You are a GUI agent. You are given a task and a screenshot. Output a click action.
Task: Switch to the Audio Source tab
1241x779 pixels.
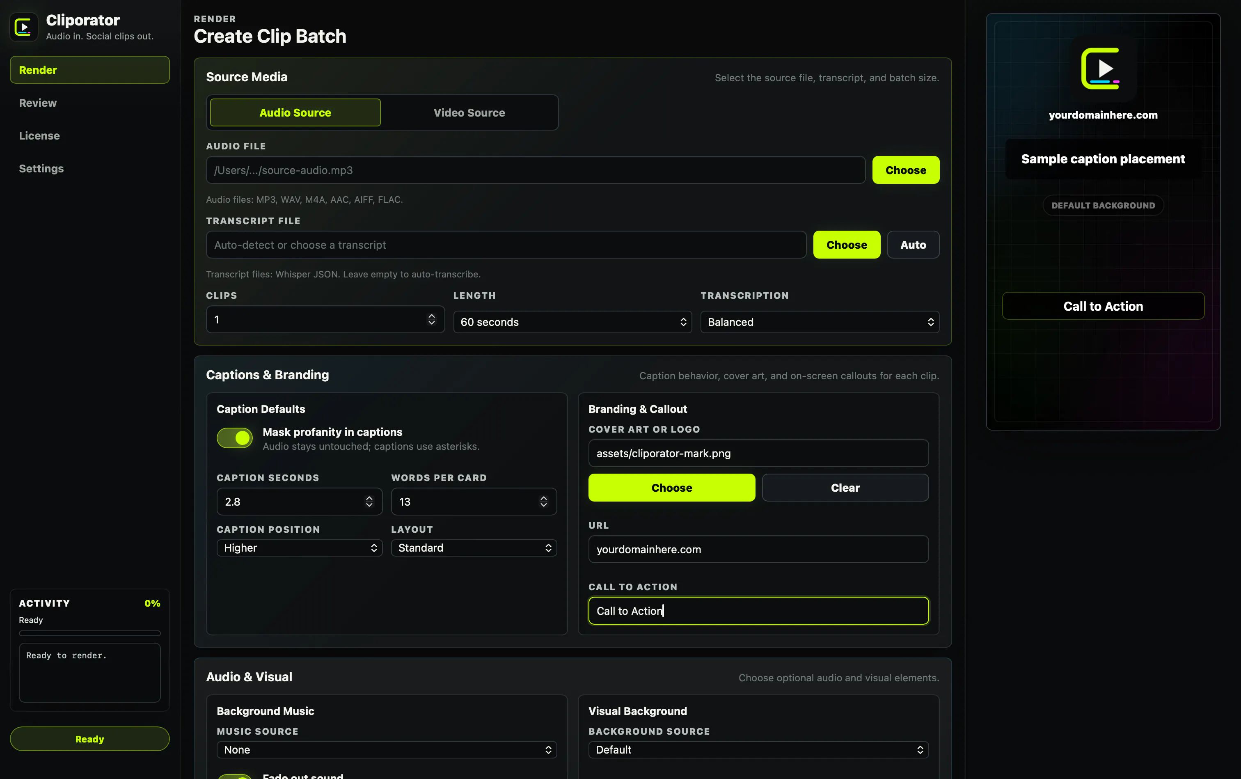pos(295,112)
